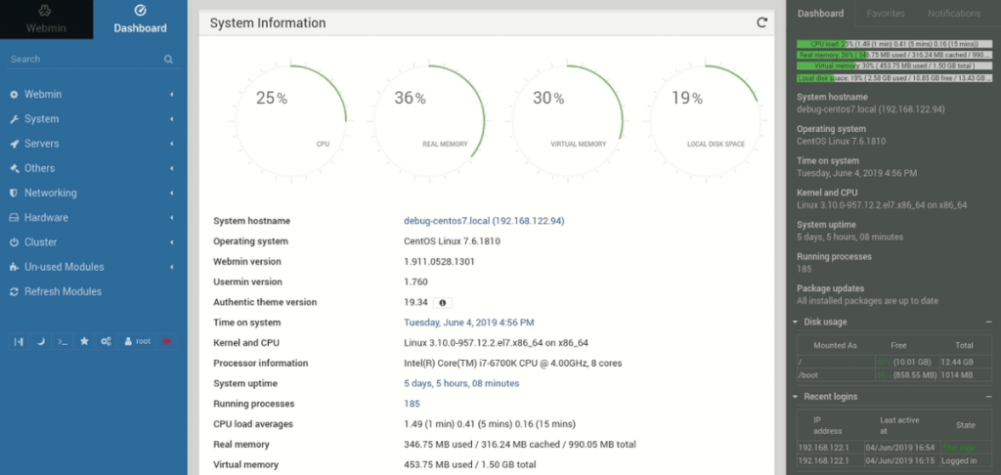Screen dimensions: 1001x475
Task: Open running processes link 185
Action: [412, 404]
